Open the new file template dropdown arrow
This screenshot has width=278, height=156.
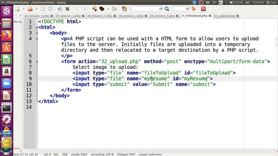pos(23,9)
